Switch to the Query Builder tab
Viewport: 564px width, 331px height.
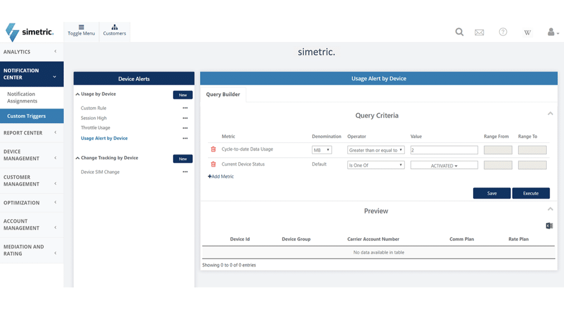(223, 94)
